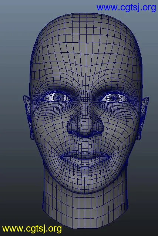Click the nose bridge between the eyes
Screen dimensions: 158x236
tap(86, 99)
